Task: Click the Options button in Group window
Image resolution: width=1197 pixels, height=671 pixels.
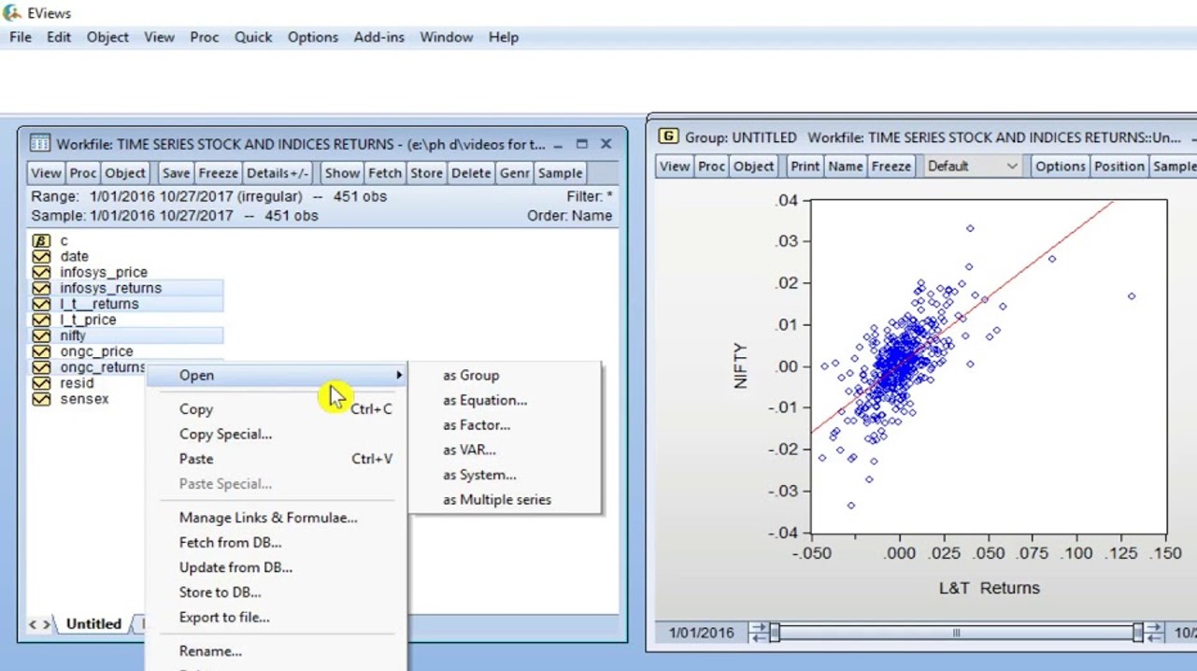Action: [1061, 166]
